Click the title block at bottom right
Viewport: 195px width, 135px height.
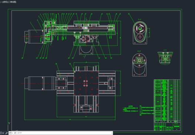167,126
